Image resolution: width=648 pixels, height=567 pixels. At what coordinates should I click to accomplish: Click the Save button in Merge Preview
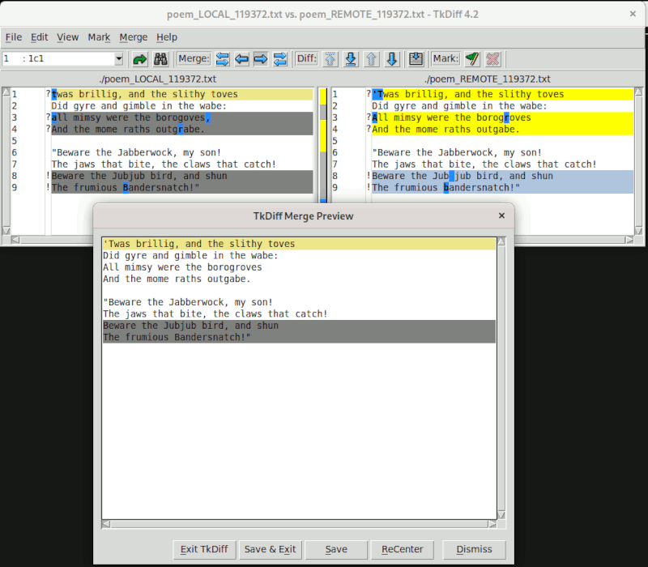point(336,549)
